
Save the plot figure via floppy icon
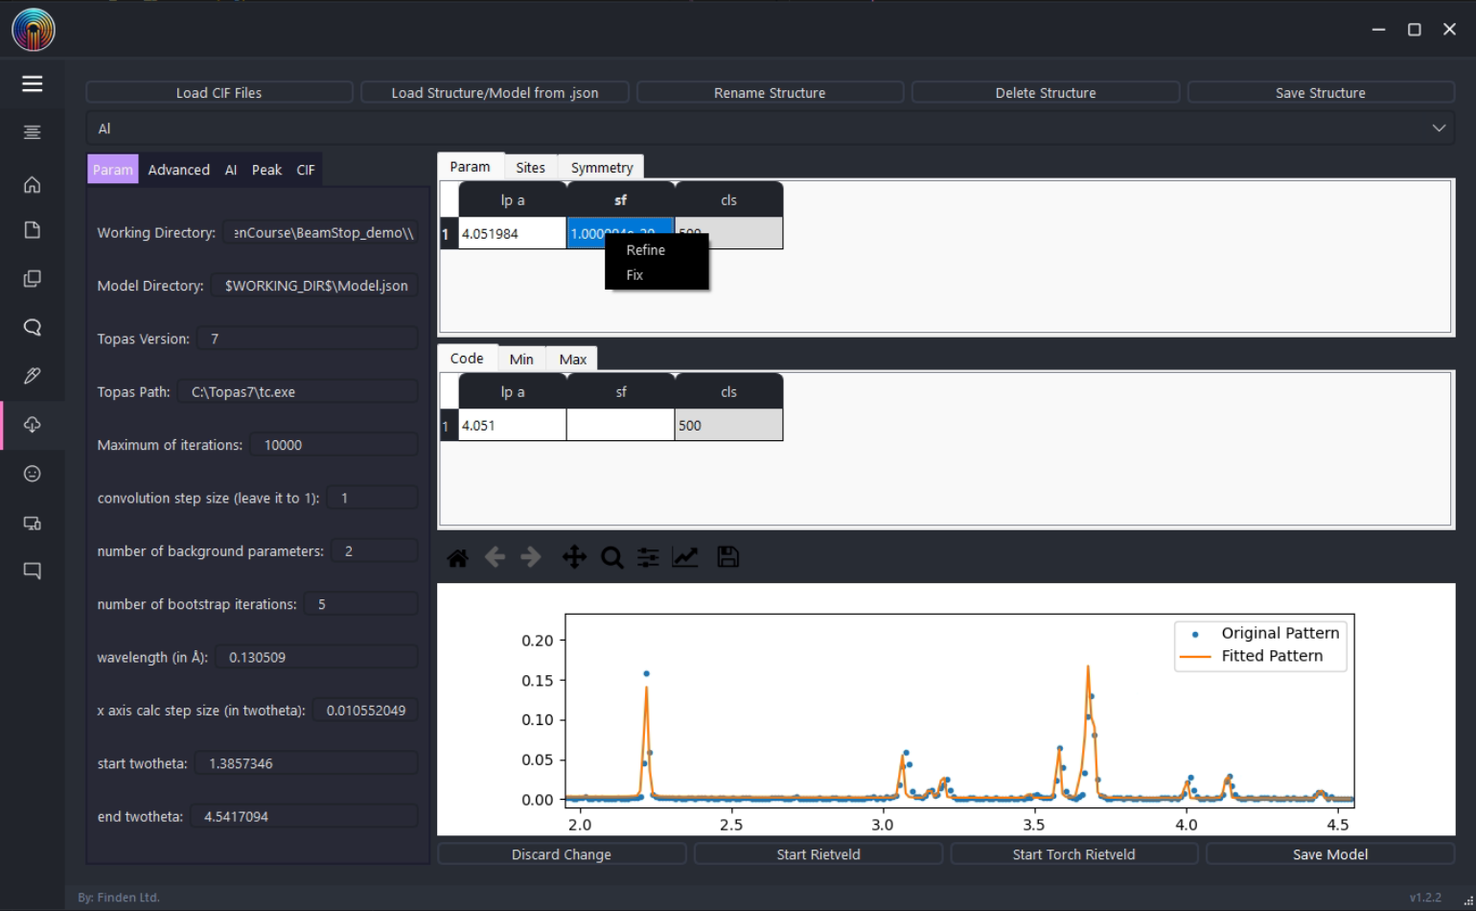click(x=728, y=557)
